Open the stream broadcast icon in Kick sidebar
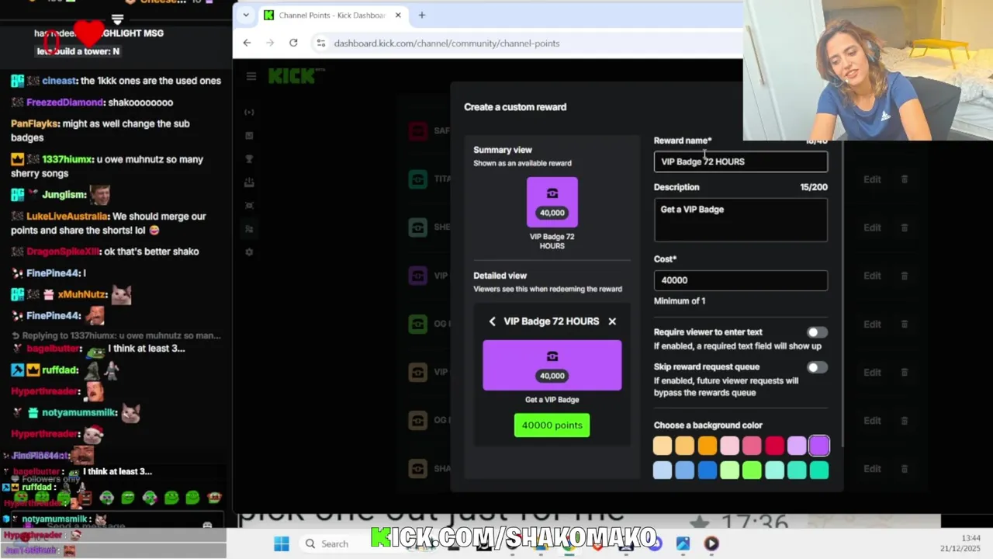This screenshot has width=993, height=559. [249, 113]
